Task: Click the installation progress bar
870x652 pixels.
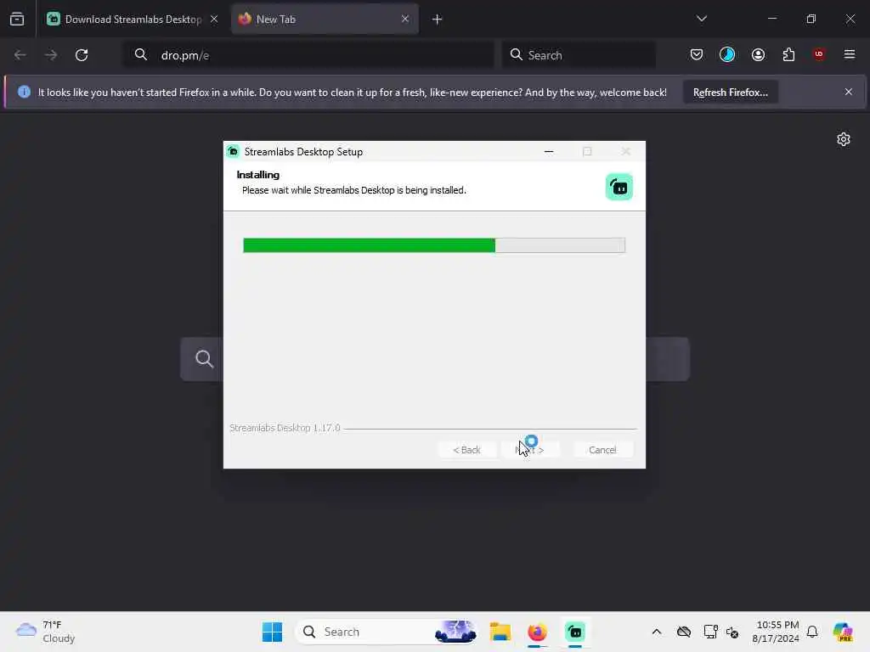Action: [x=434, y=245]
